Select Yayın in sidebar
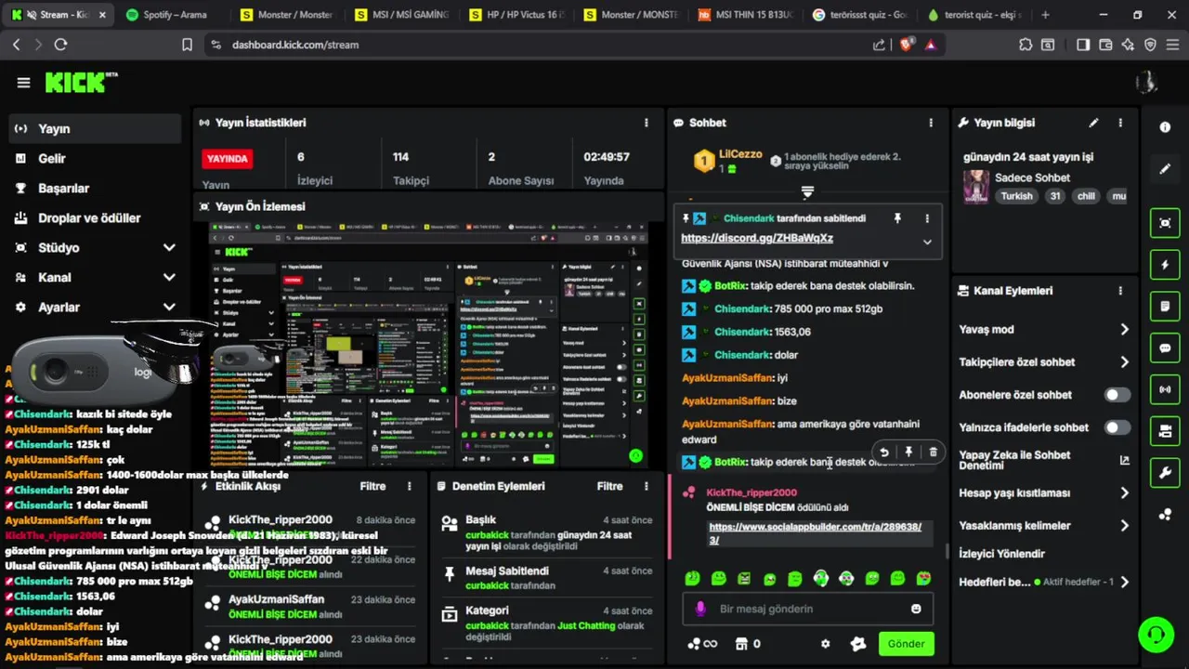The width and height of the screenshot is (1189, 669). coord(95,129)
